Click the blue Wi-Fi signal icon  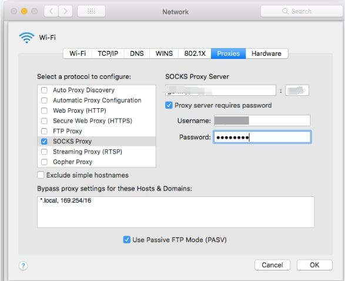tap(26, 38)
